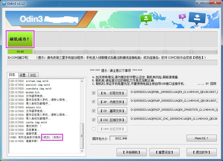This screenshot has width=223, height=161.
Task: Minimize the Odin3 window
Action: click(199, 3)
